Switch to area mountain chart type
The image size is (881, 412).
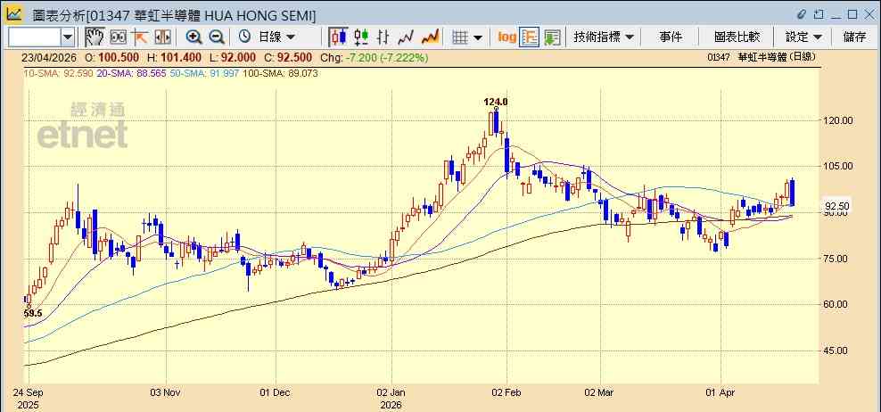[430, 37]
